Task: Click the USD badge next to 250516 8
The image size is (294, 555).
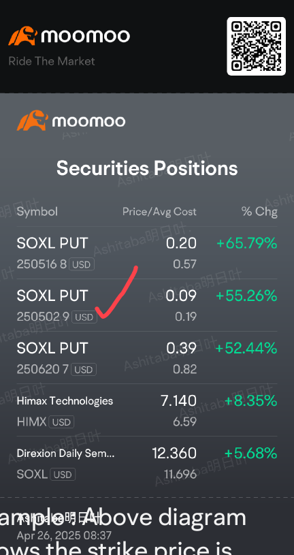Action: pos(82,264)
